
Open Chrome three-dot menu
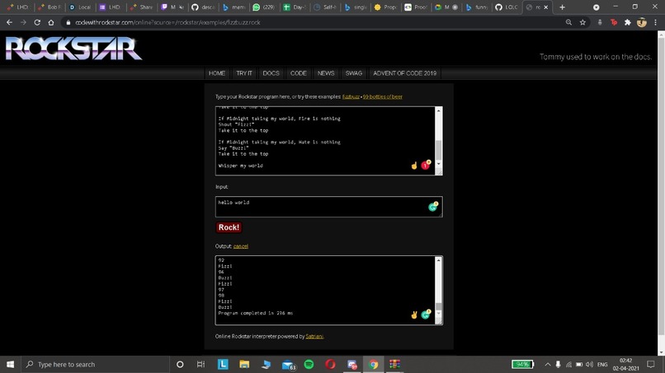point(655,22)
